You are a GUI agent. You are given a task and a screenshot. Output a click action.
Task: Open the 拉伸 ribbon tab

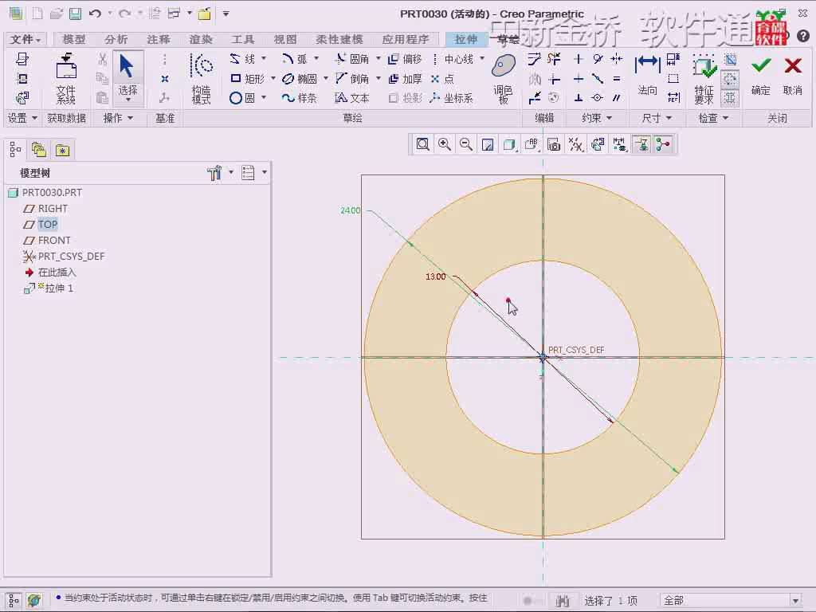click(x=465, y=39)
